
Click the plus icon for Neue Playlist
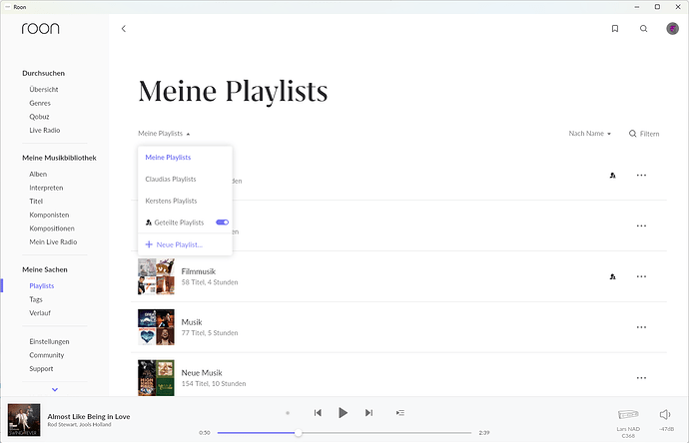tap(149, 244)
